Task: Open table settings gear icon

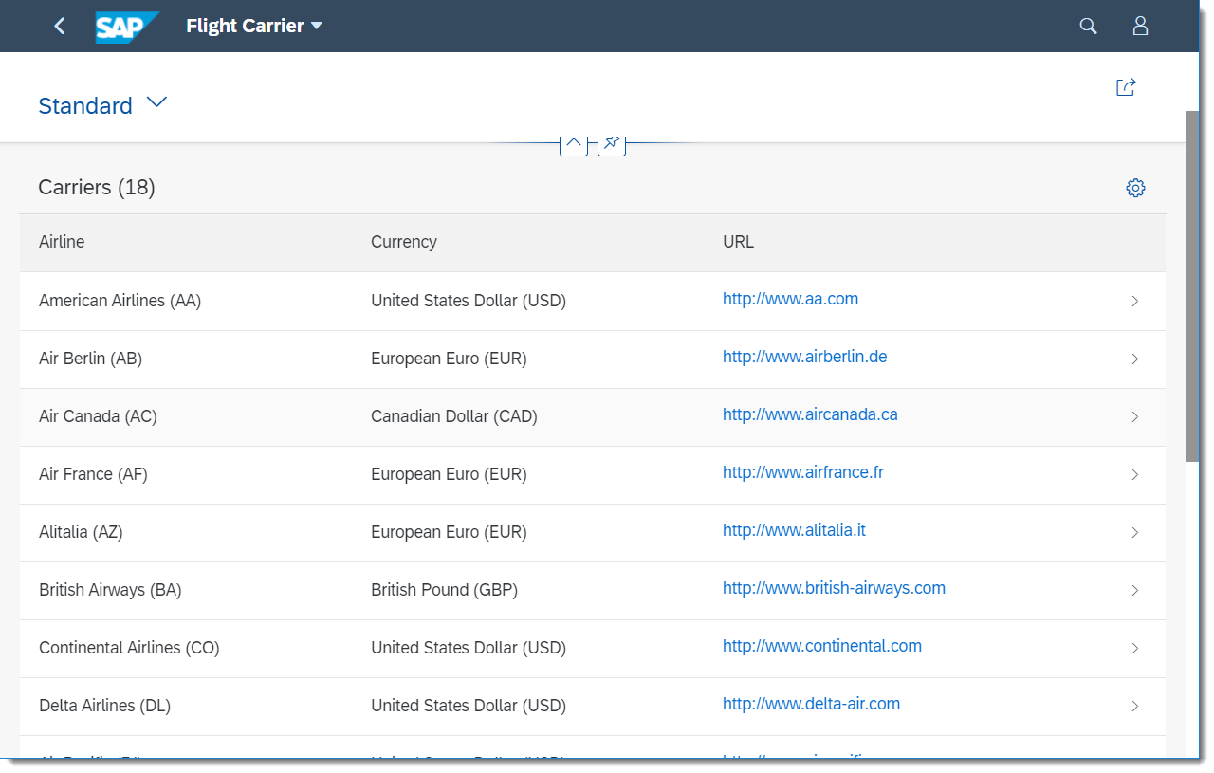Action: 1135,188
